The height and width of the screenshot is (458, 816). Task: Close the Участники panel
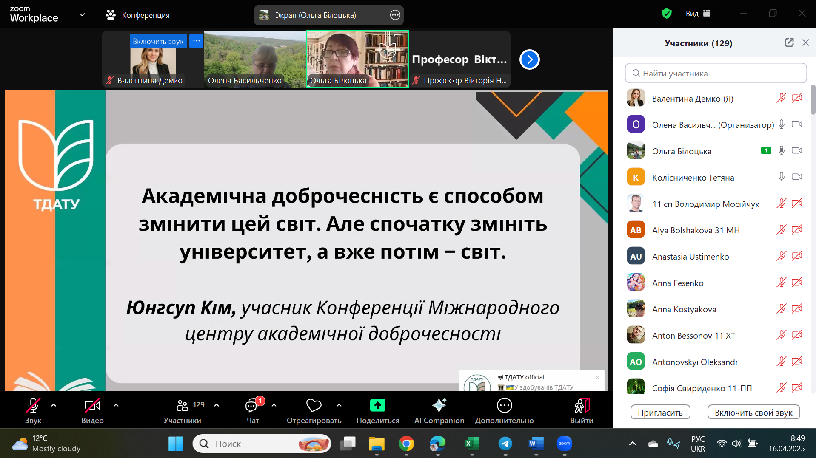coord(806,42)
